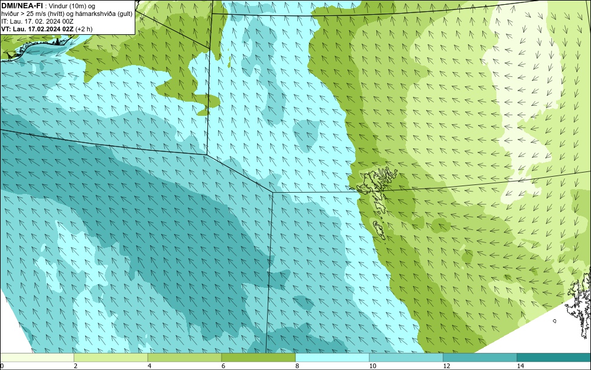Click the 'hviður > 25 m/s' legend description line
This screenshot has width=591, height=370.
[67, 14]
